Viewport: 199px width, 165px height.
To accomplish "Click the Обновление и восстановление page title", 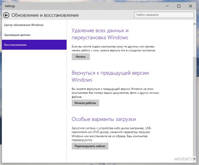I will pyautogui.click(x=45, y=15).
